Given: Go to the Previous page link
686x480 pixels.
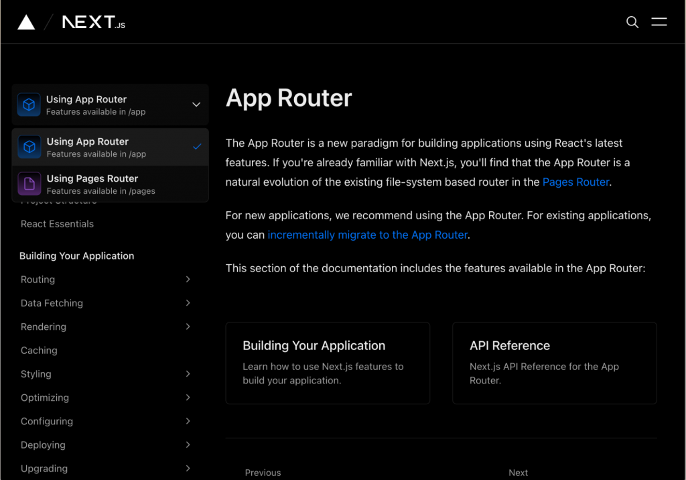Looking at the screenshot, I should click(x=263, y=473).
